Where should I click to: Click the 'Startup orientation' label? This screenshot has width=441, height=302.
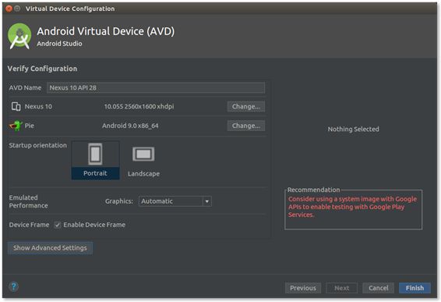tap(38, 145)
